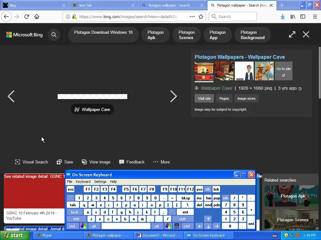Open Document1 Microsoft Word taskbar item

pos(158,235)
